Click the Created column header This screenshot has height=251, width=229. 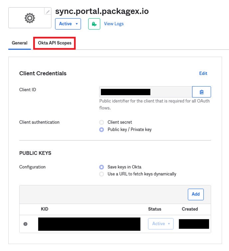pyautogui.click(x=190, y=209)
